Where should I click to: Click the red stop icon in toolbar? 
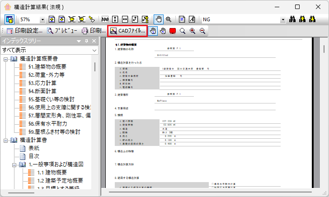(173, 31)
